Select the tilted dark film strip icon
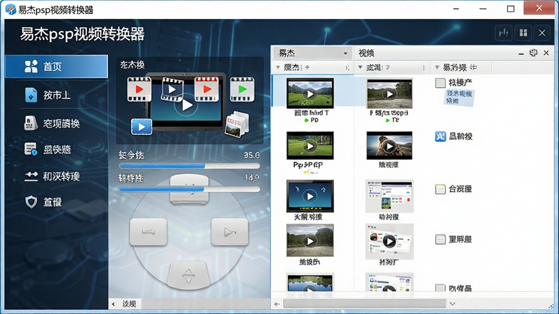The image size is (559, 314). coord(172,89)
